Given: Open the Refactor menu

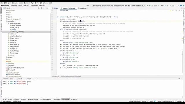Looking at the screenshot, I should pos(27,3).
